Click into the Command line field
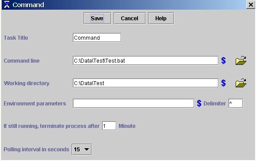This screenshot has height=161, width=256. click(145, 60)
